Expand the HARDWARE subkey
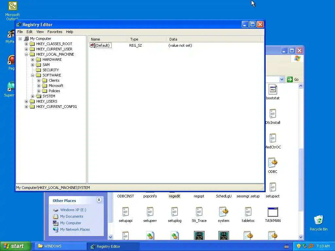Image resolution: width=335 pixels, height=251 pixels. pyautogui.click(x=32, y=59)
